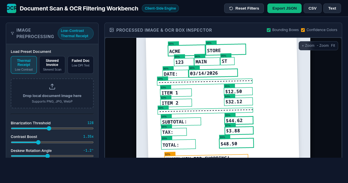Select the $48.50 total amount box

pos(236,143)
